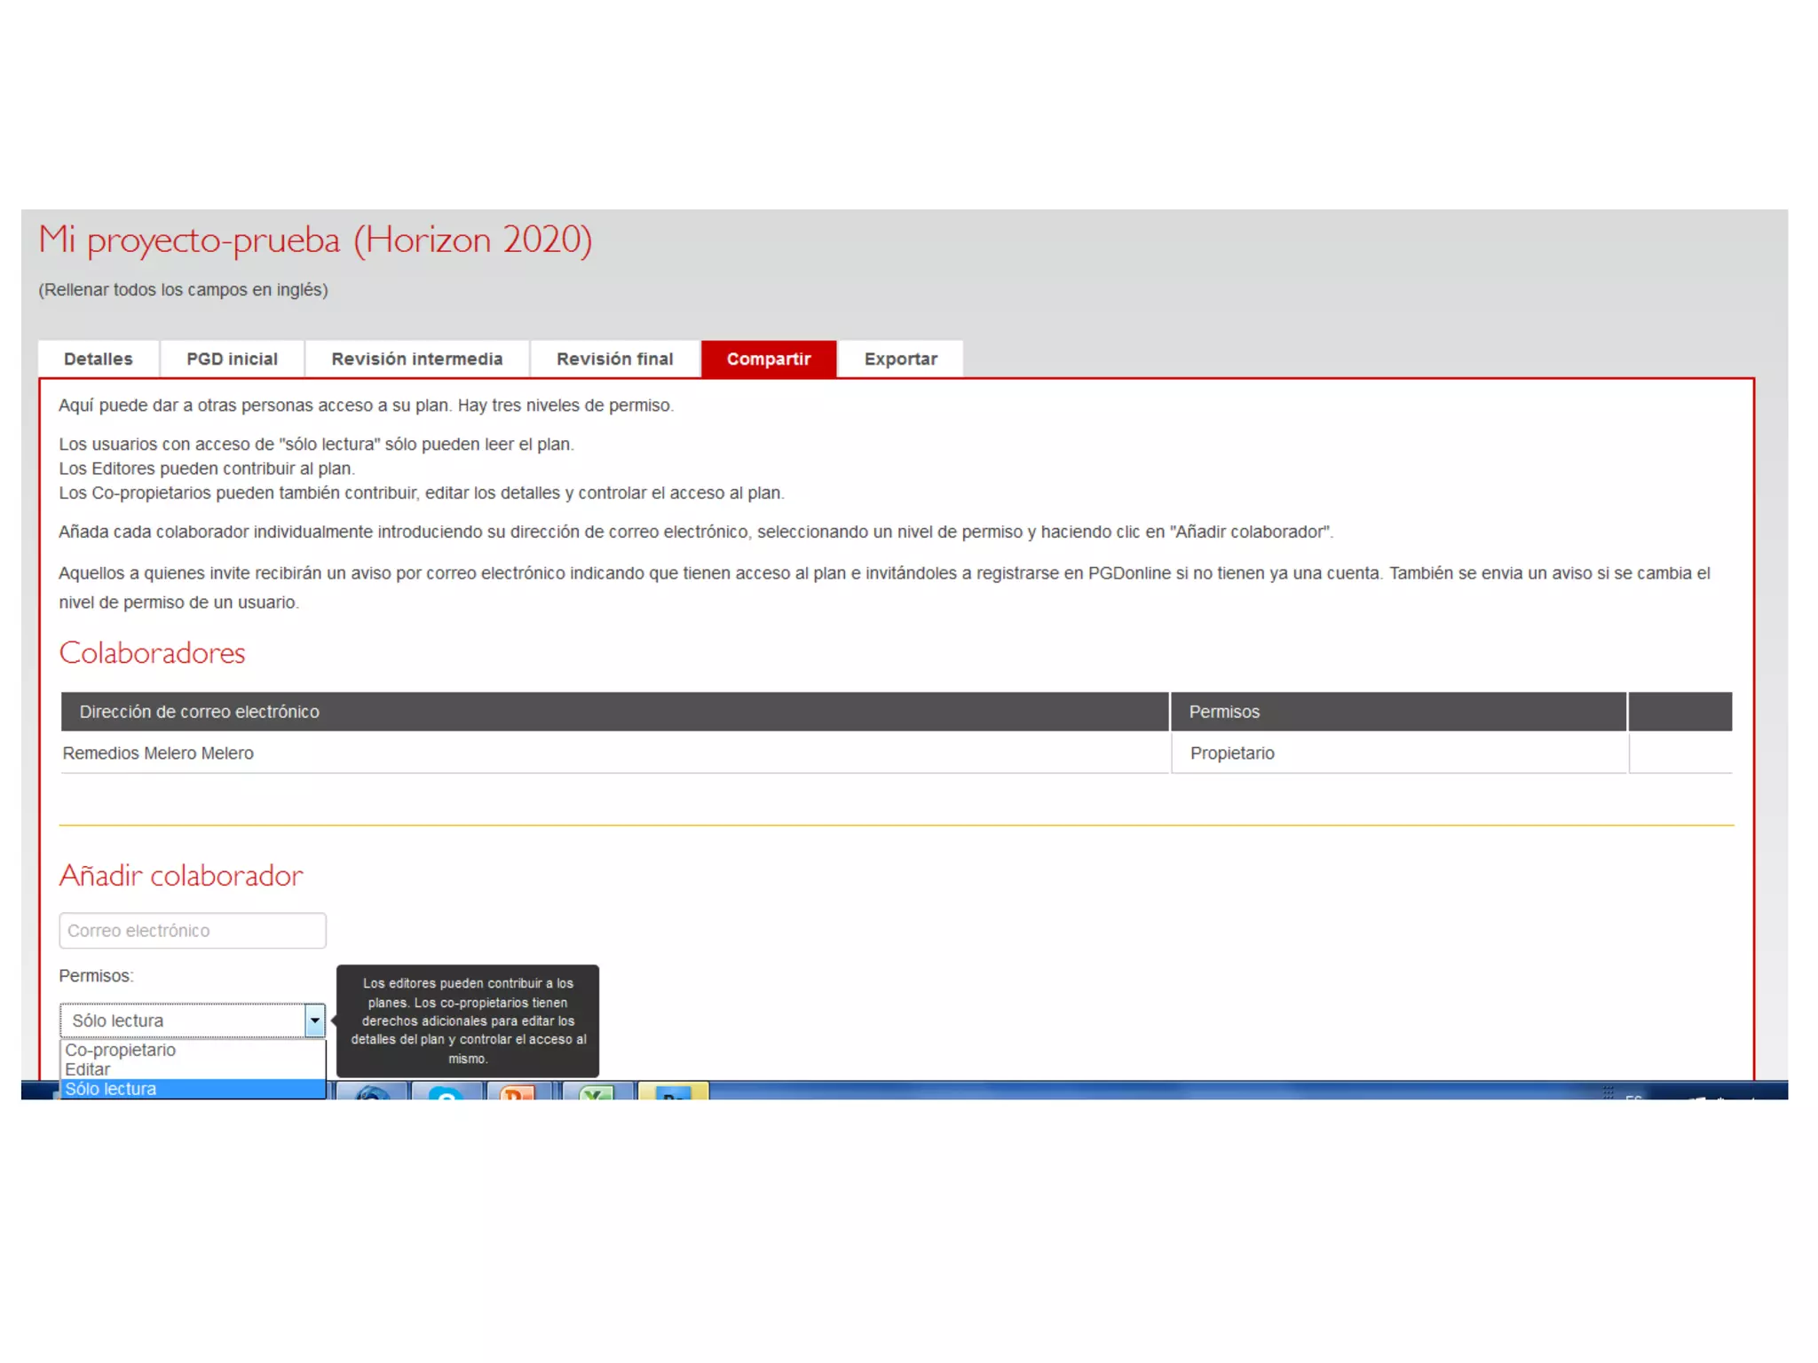Click the browser globe taskbar icon
Viewport: 1818px width, 1363px height.
(372, 1091)
